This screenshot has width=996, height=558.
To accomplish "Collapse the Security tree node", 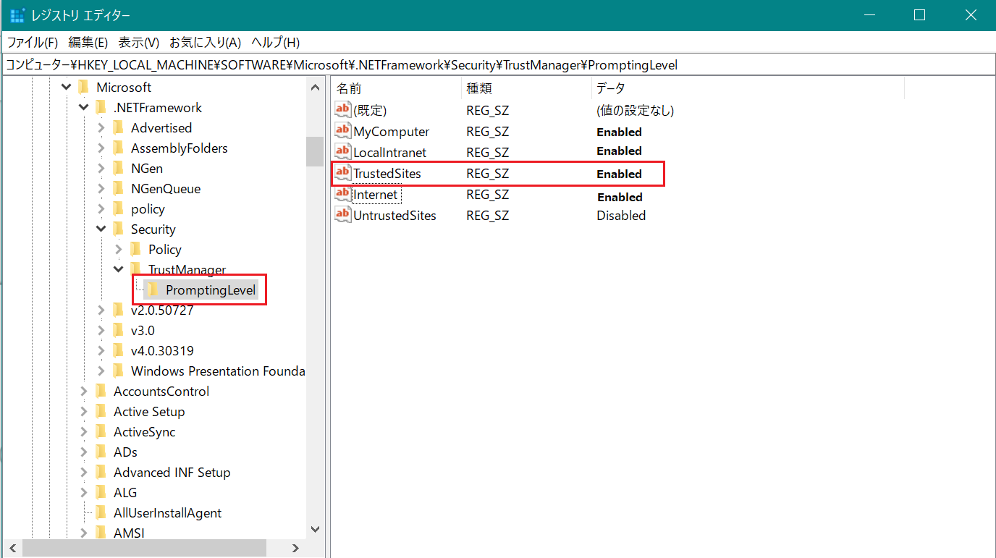I will (x=101, y=229).
